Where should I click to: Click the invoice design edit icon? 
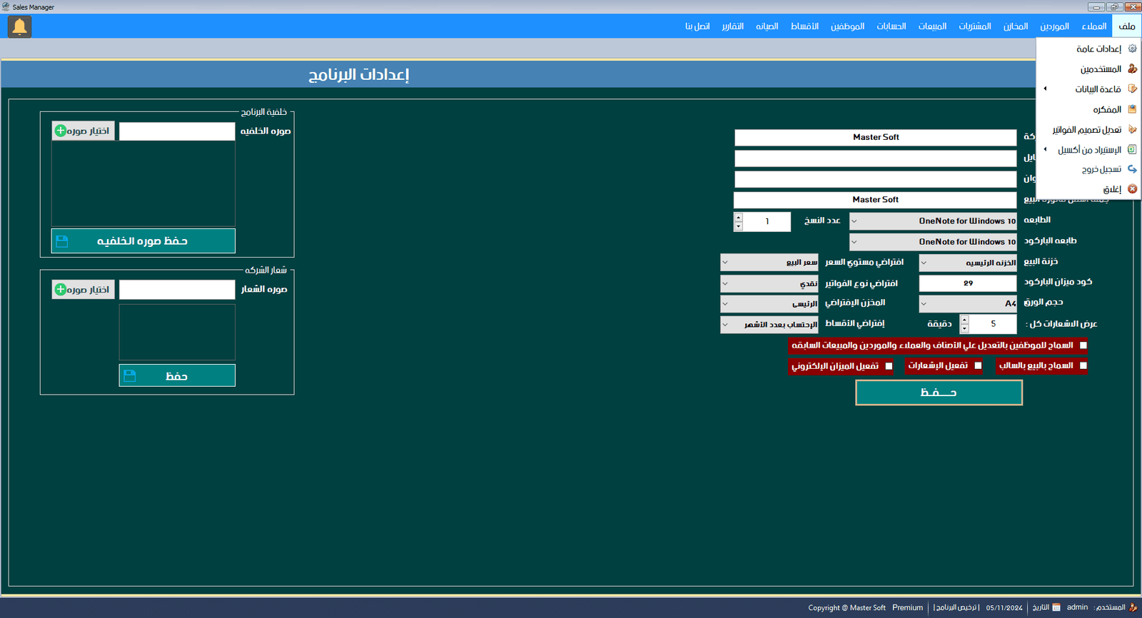(1132, 129)
